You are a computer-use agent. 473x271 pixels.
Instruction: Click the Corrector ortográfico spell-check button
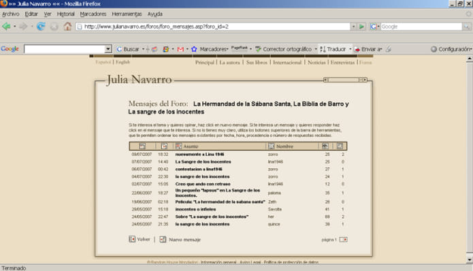pos(283,49)
